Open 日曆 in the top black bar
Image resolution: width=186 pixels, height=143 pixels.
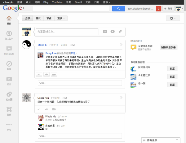(97, 2)
